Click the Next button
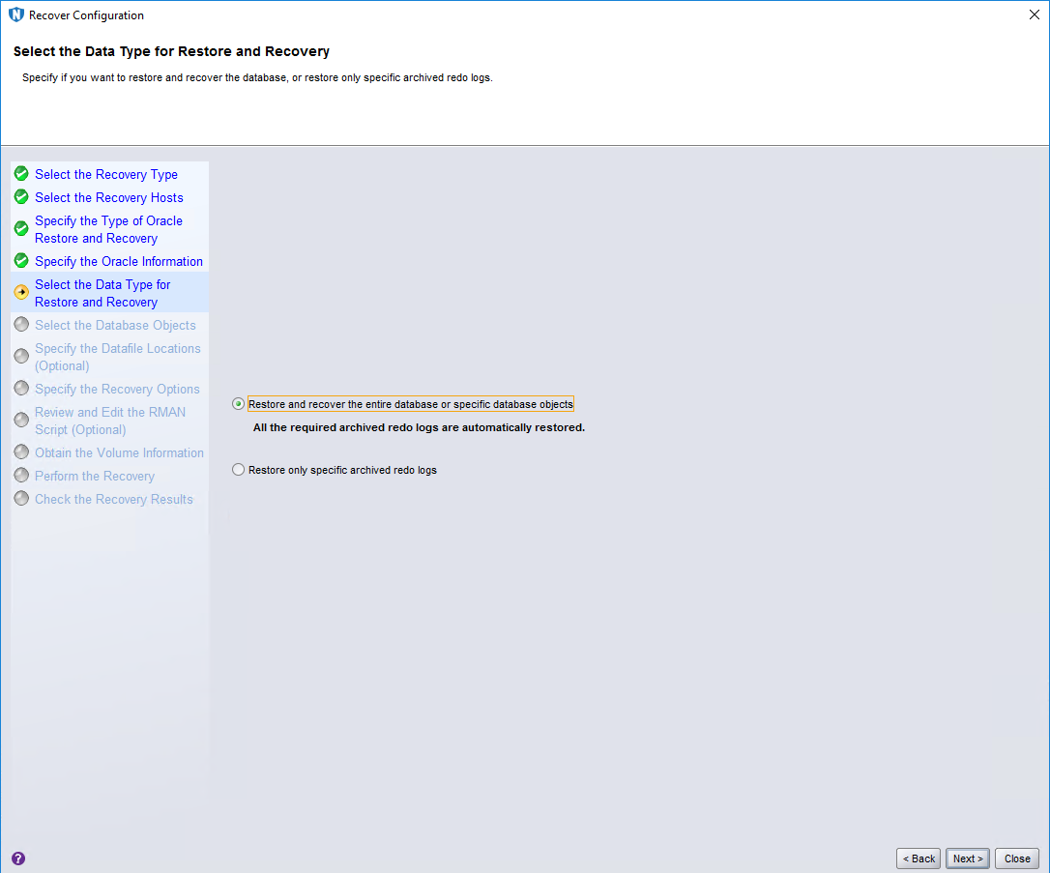 (x=967, y=858)
